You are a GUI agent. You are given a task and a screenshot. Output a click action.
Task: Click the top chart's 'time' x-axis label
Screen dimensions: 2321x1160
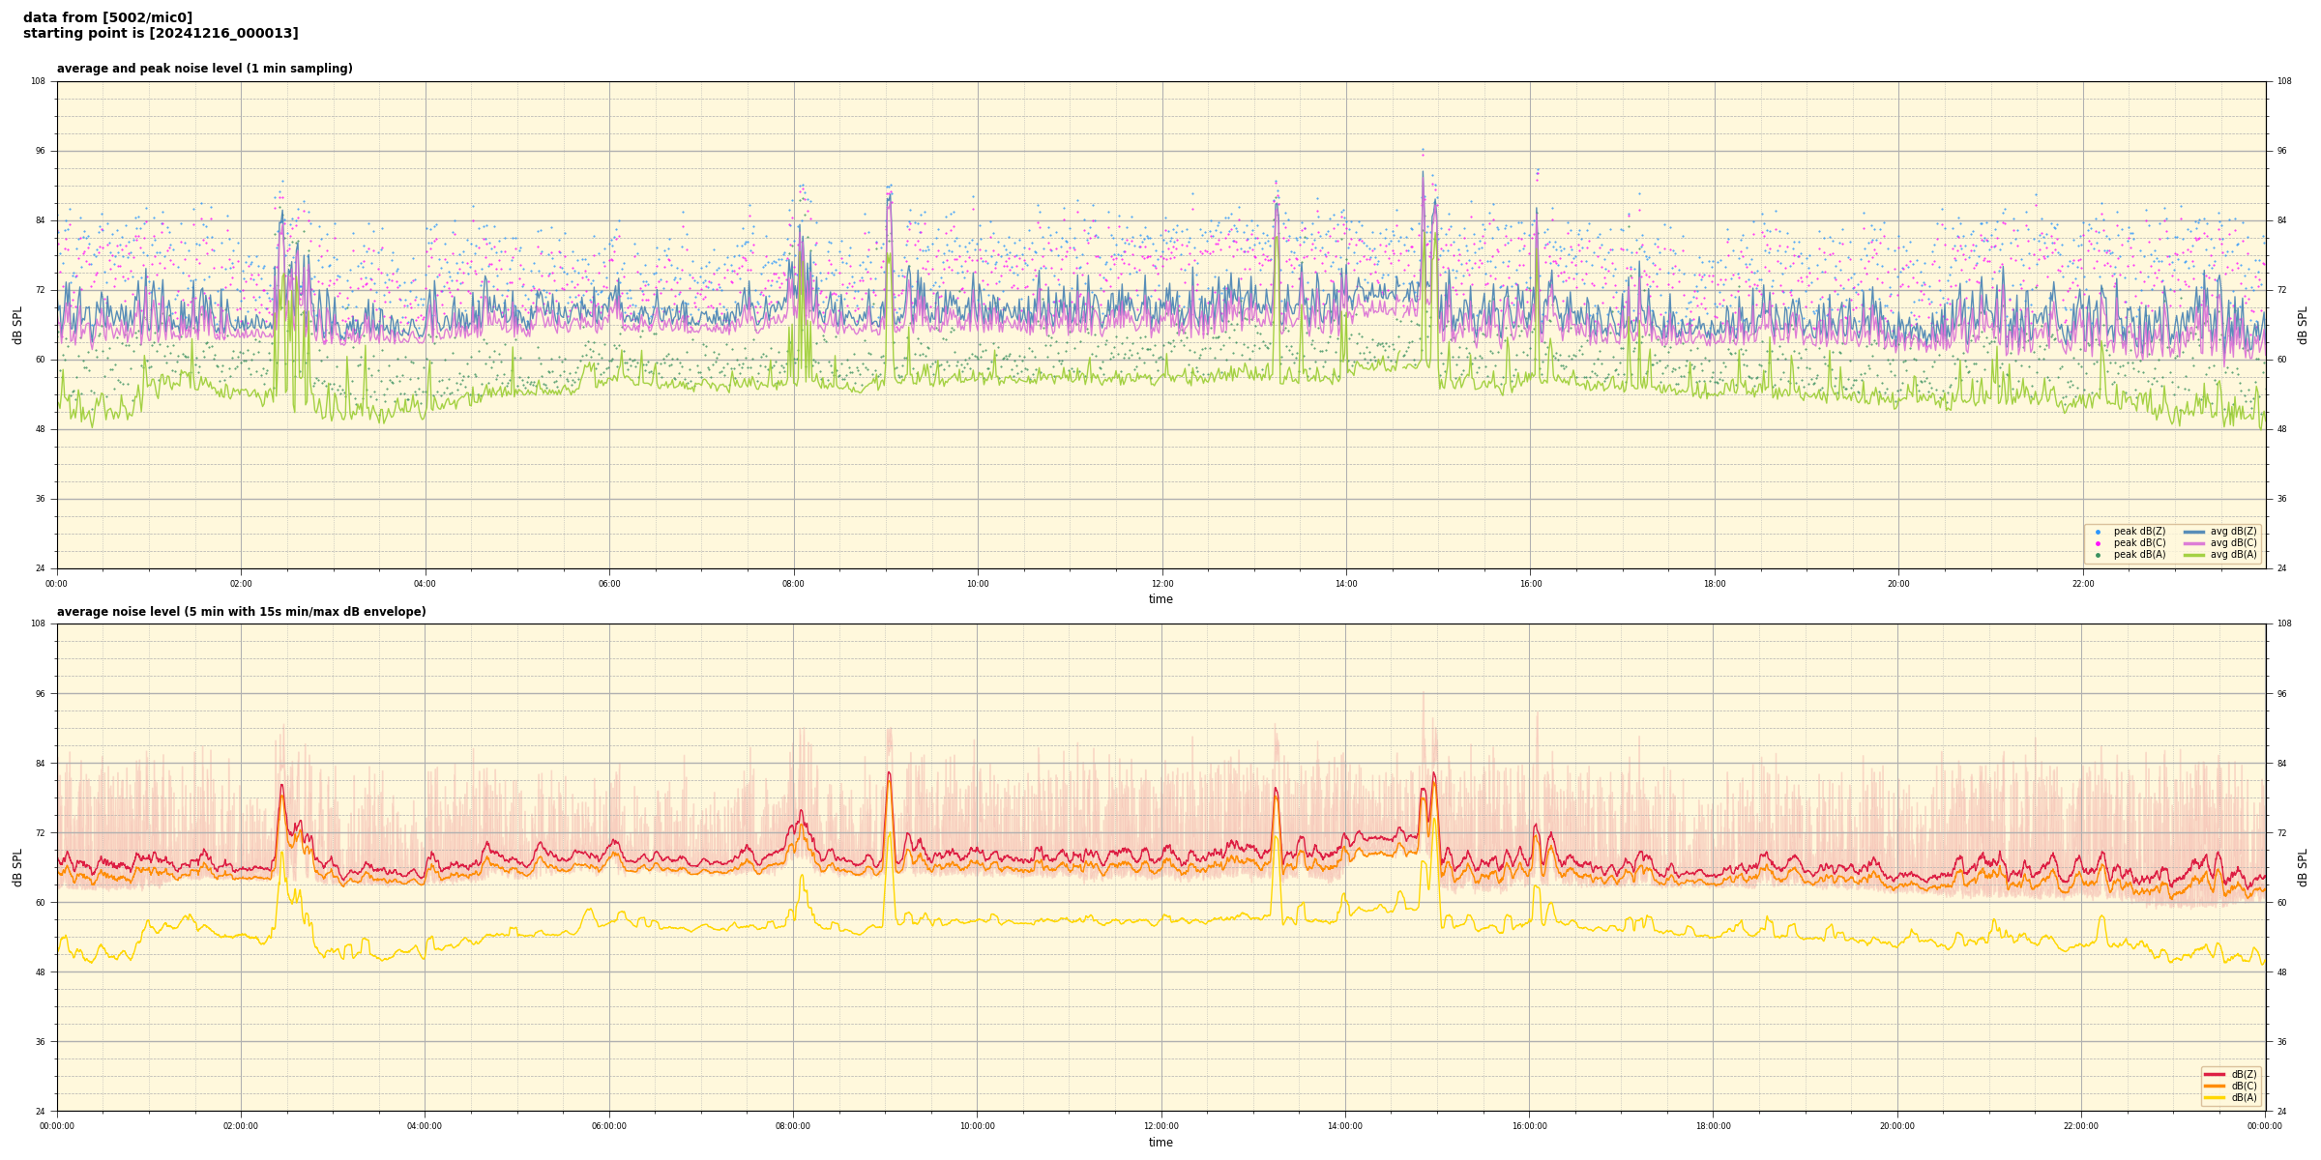(1160, 599)
